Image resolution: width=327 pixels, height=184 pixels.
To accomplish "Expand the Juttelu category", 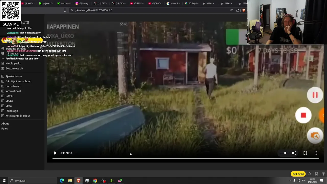I will pyautogui.click(x=3, y=96).
